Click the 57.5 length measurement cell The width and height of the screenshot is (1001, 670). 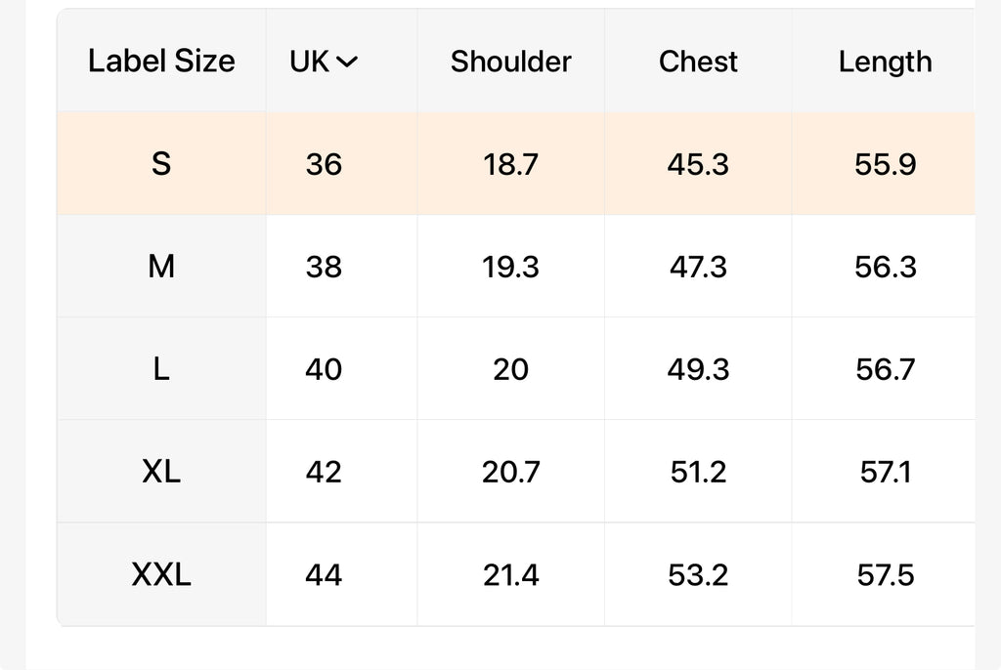[x=885, y=574]
